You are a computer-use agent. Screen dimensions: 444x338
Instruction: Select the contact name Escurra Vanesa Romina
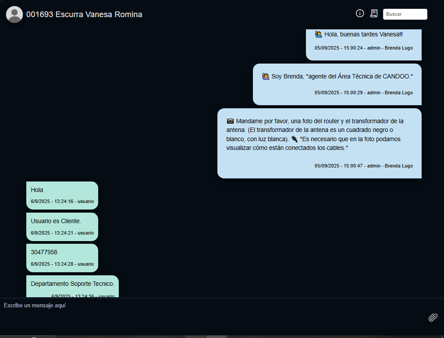[84, 14]
